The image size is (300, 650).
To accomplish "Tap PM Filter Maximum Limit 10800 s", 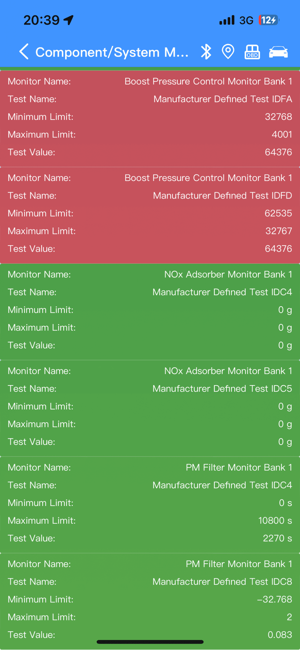I will click(275, 521).
